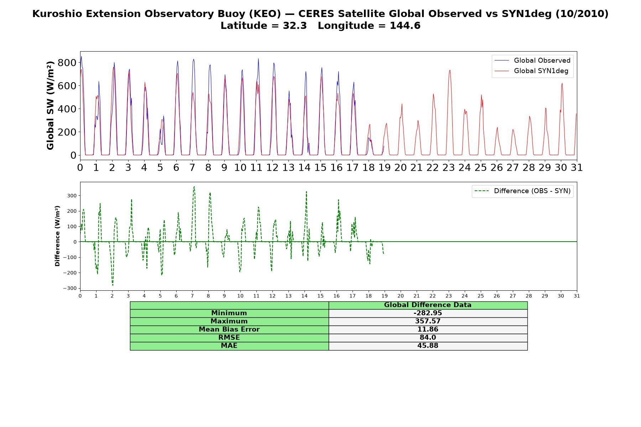
Task: Click the chart title with KEO buoy
Action: pyautogui.click(x=320, y=14)
